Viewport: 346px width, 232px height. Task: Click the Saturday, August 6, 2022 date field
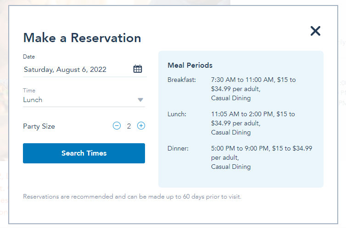pyautogui.click(x=65, y=70)
